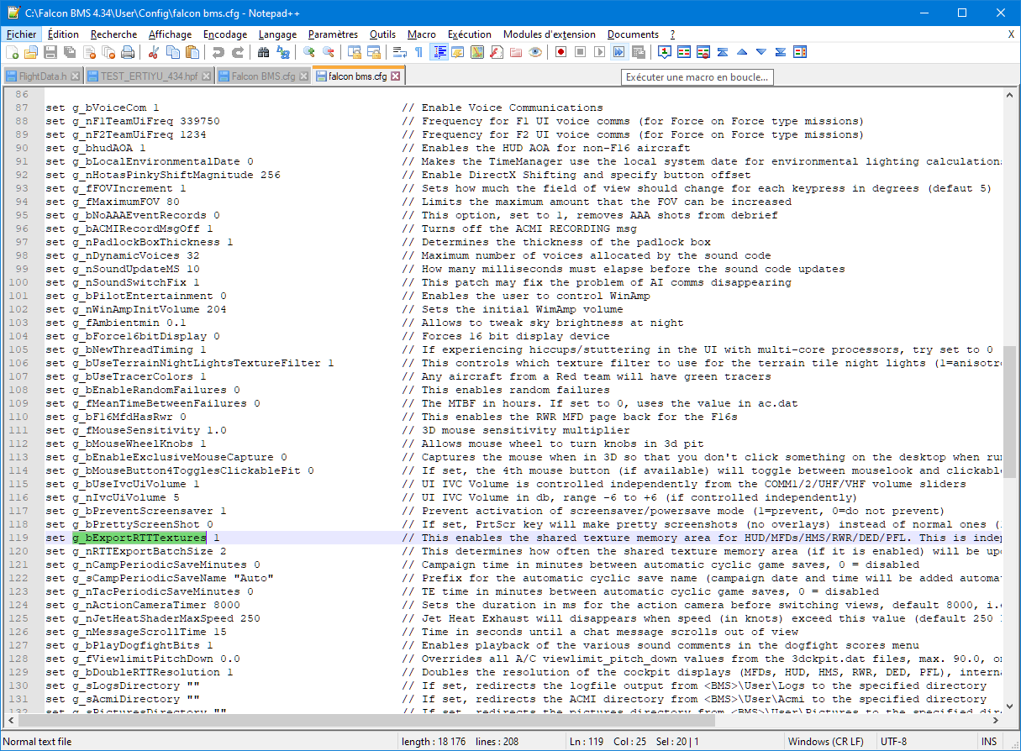Click the compare icon with red badge
1021x751 pixels.
pyautogui.click(x=703, y=52)
